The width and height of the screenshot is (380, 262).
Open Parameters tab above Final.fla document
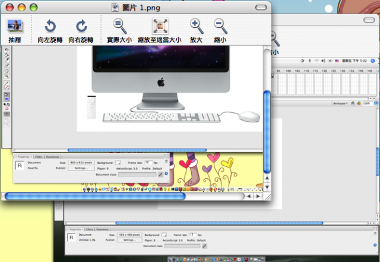tap(52, 157)
